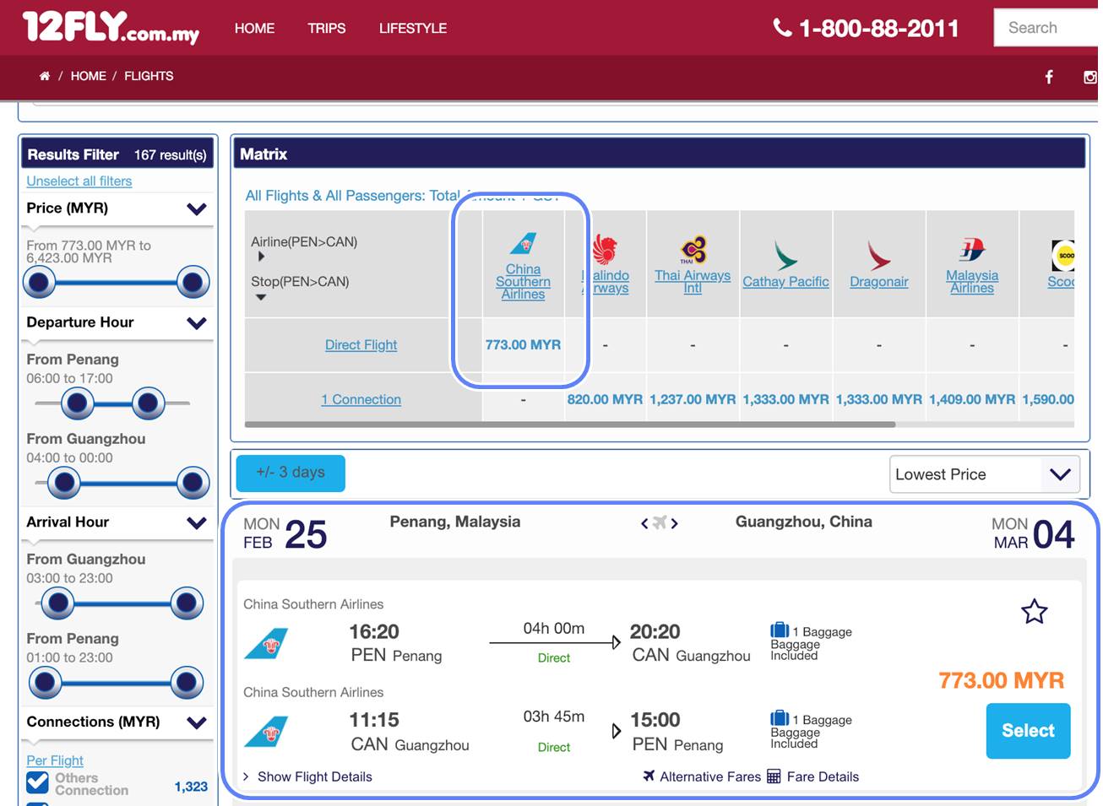Click the Malindo Airways logo in matrix
This screenshot has width=1103, height=806.
605,250
